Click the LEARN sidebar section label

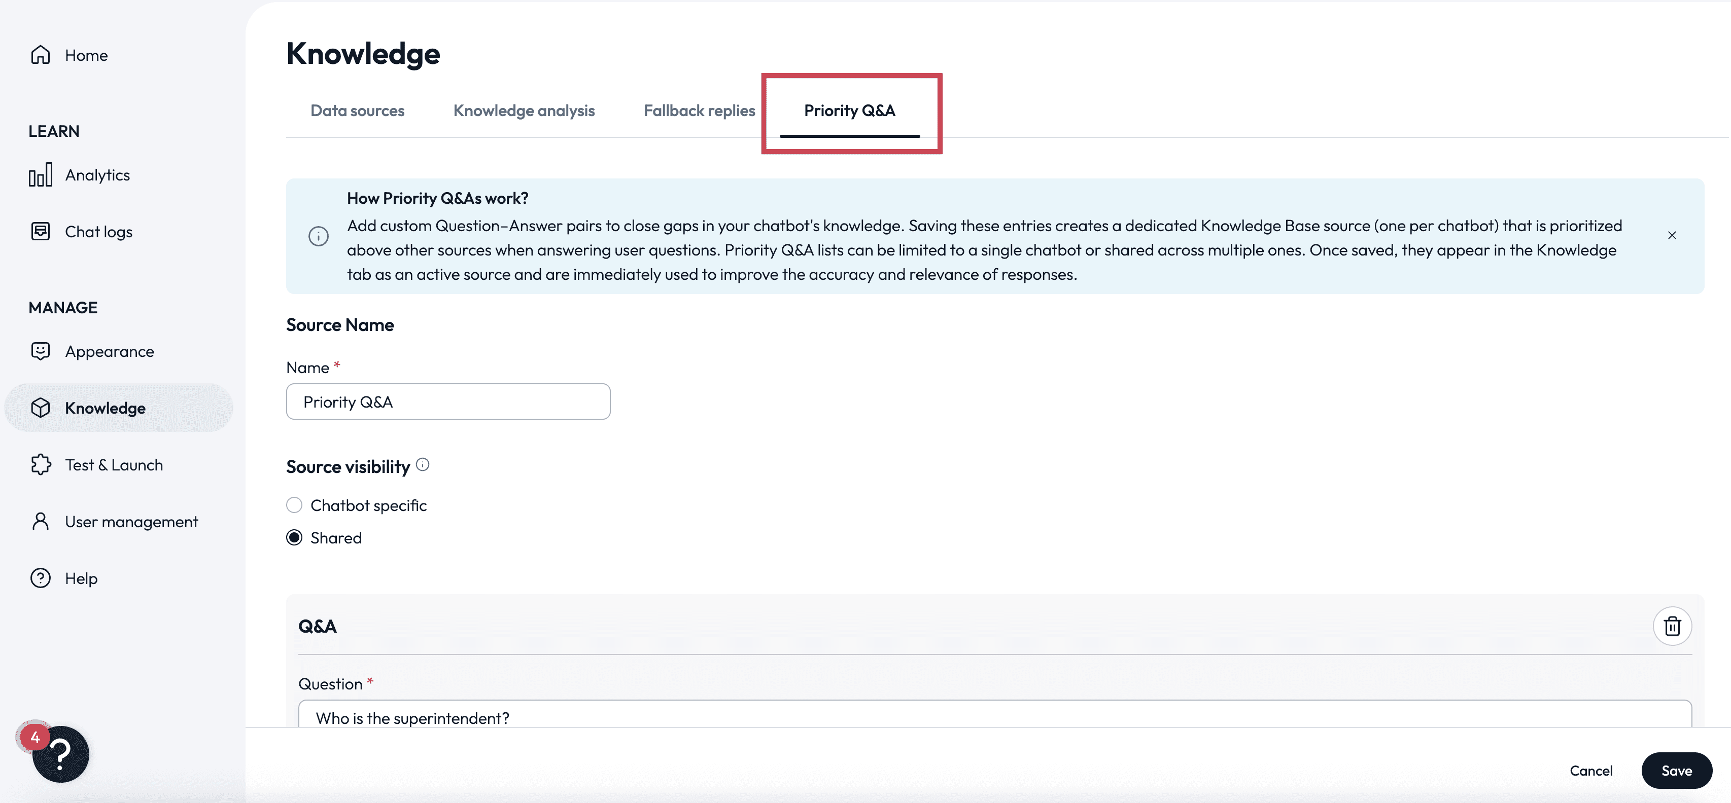[54, 131]
